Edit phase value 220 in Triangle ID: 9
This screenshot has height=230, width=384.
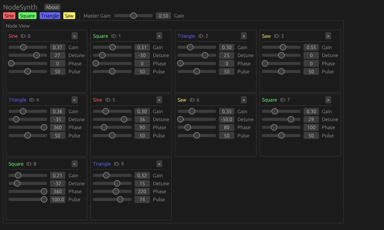click(142, 191)
